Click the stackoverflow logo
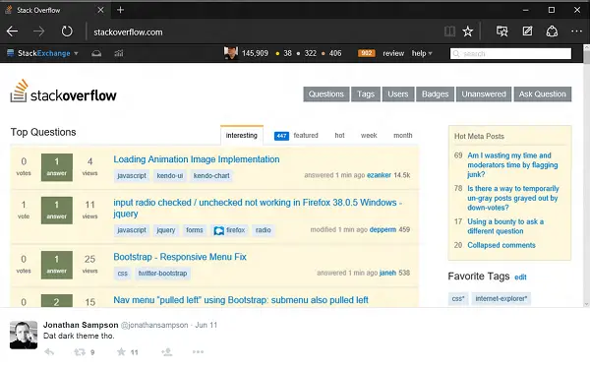 point(63,92)
